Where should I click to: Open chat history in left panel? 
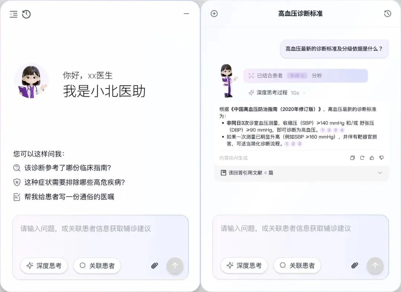coord(26,14)
